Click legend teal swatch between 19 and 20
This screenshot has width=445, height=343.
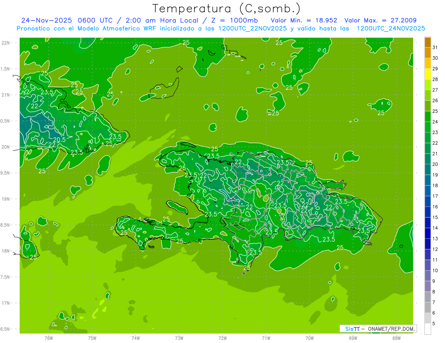[x=428, y=169]
